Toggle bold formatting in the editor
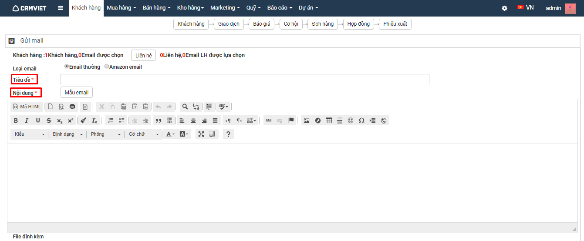Screen dimensions: 584x241 (16, 120)
